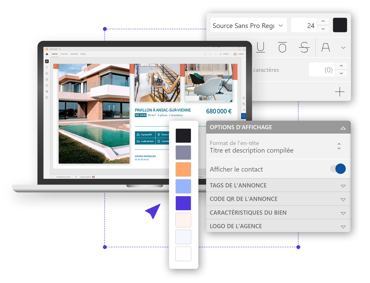This screenshot has height=283, width=370.
Task: Select the wooden staircase photo
Action: point(157,83)
